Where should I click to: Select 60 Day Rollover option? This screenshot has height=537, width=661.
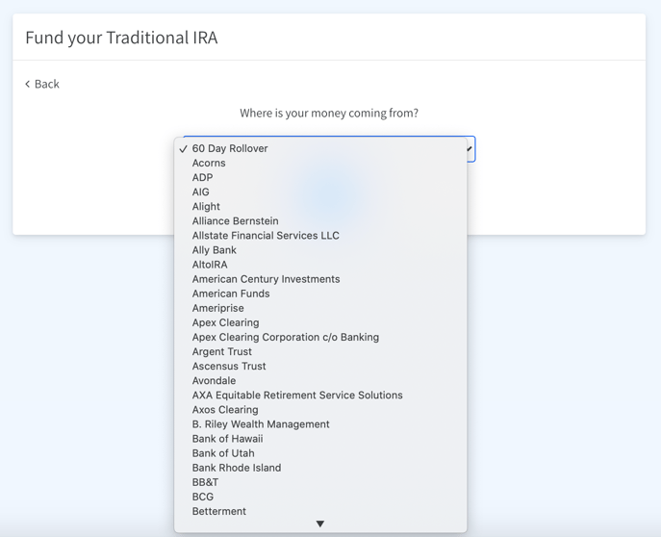(x=320, y=148)
